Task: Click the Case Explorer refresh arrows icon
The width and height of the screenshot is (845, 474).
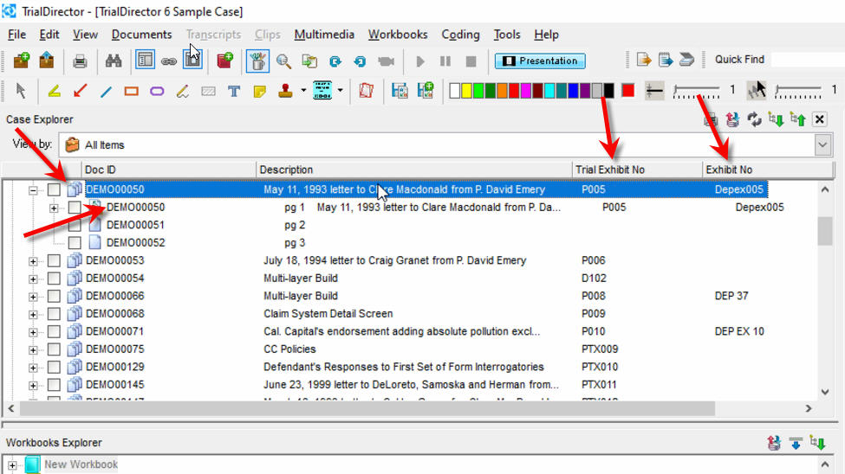Action: coord(754,118)
